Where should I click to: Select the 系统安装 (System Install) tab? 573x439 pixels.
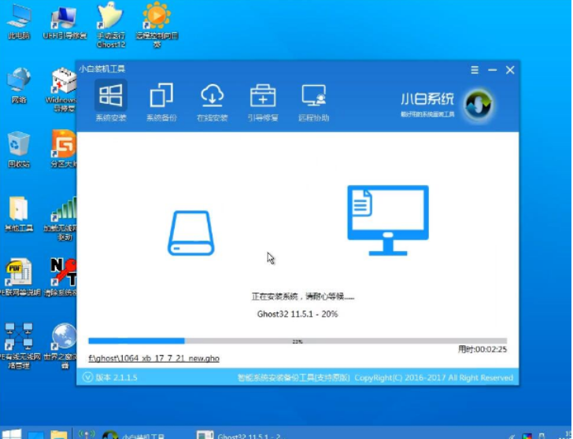pyautogui.click(x=111, y=101)
